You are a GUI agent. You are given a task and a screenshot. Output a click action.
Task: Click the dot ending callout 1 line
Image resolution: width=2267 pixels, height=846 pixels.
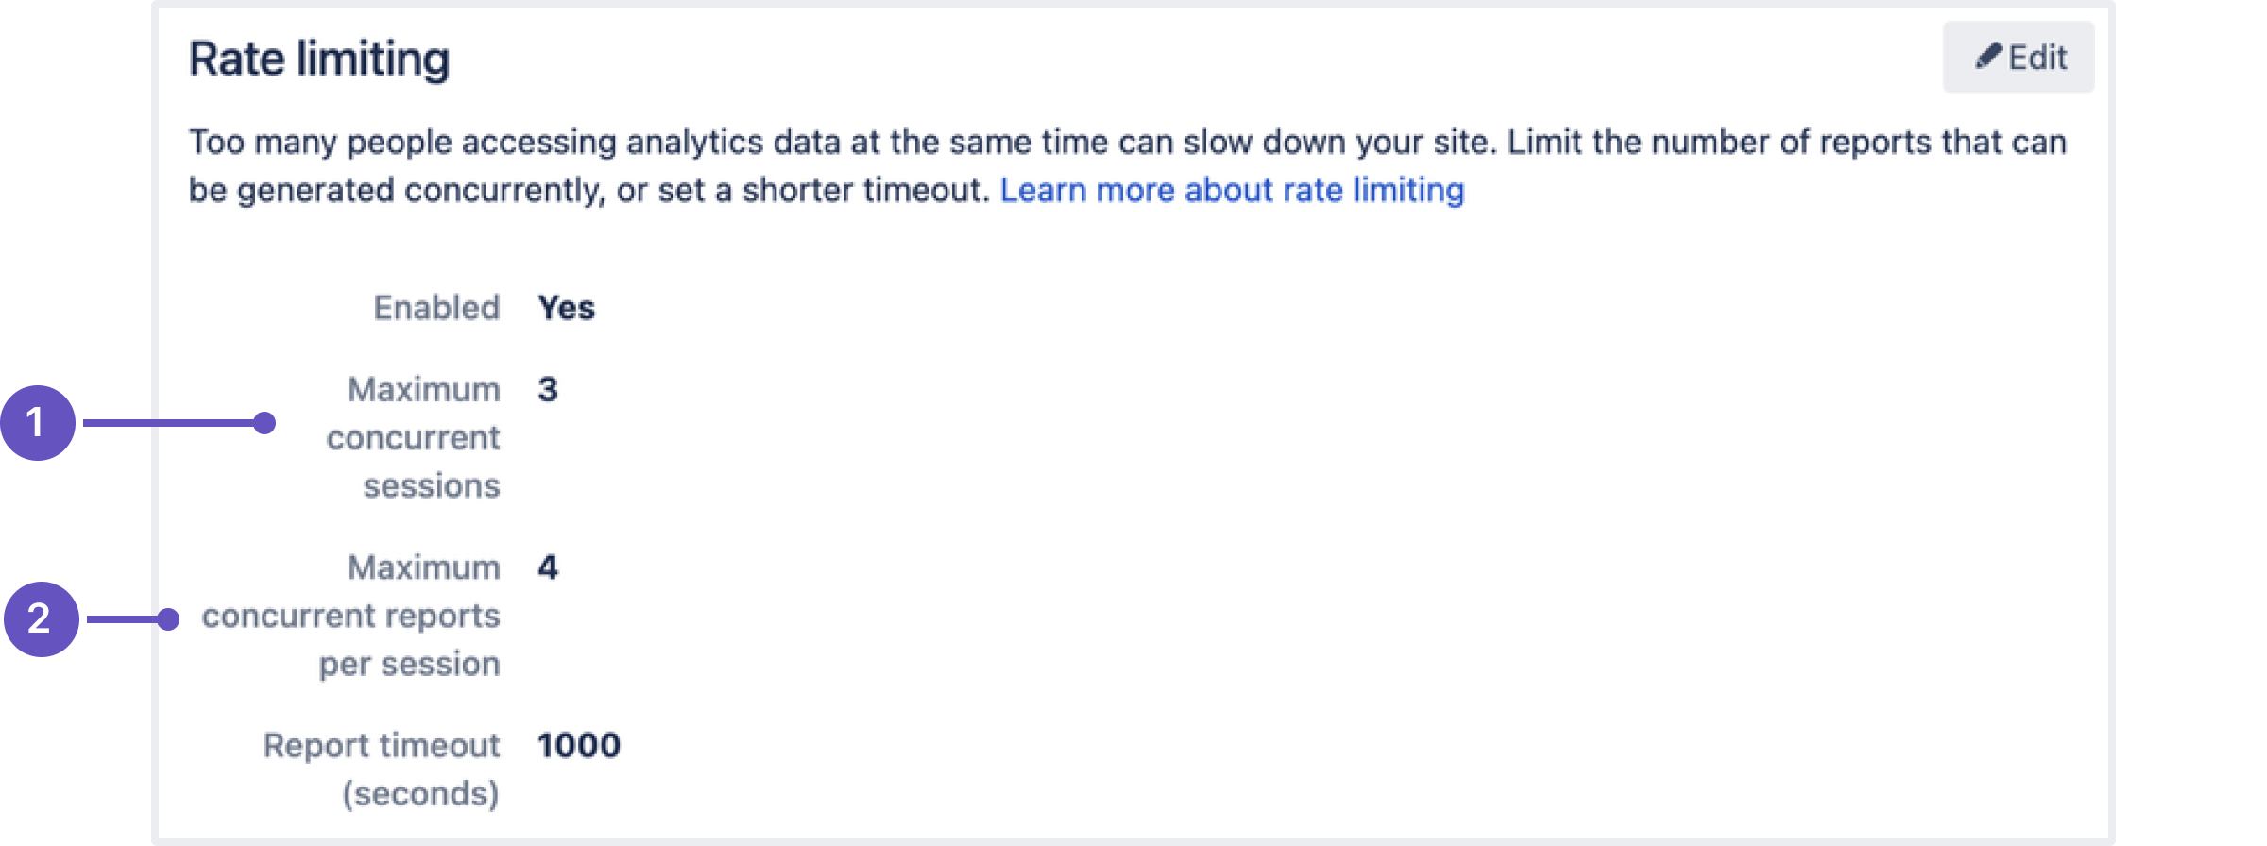click(x=264, y=423)
